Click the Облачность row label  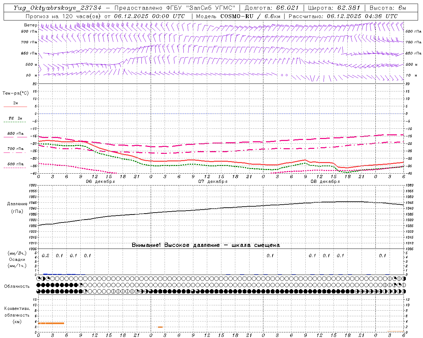tap(17, 286)
